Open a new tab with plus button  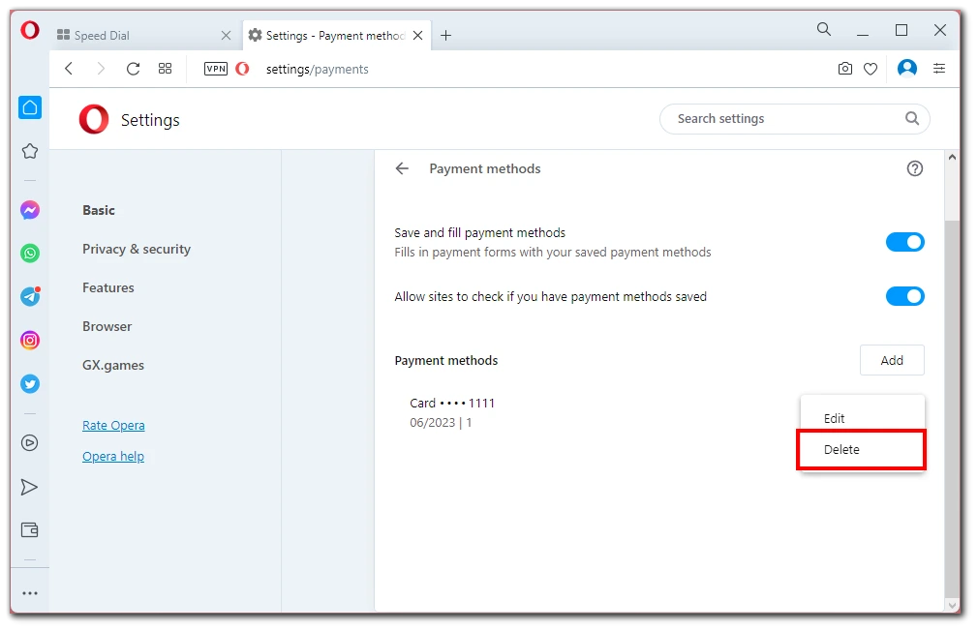tap(446, 36)
